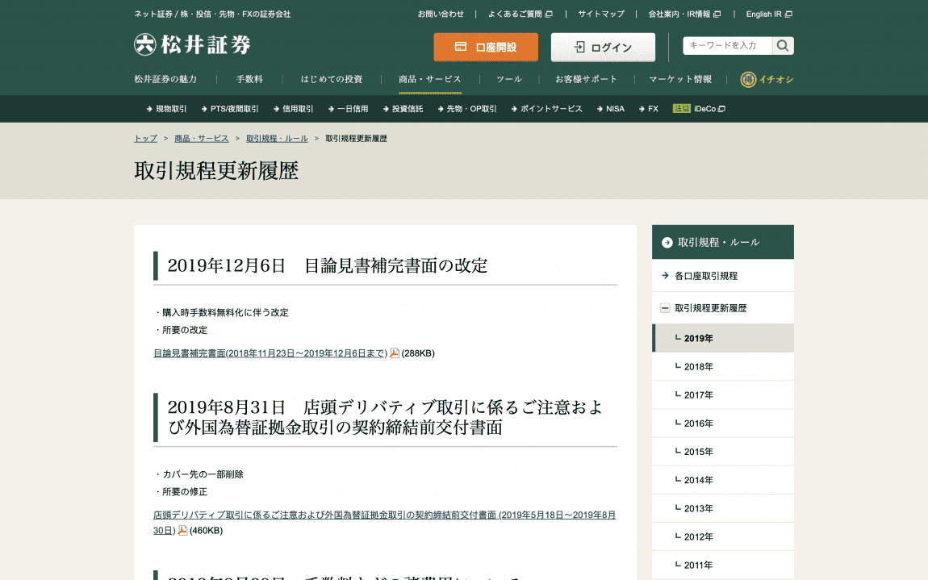Select 2015年 in sidebar year list
Viewport: 928px width, 580px height.
(x=698, y=452)
